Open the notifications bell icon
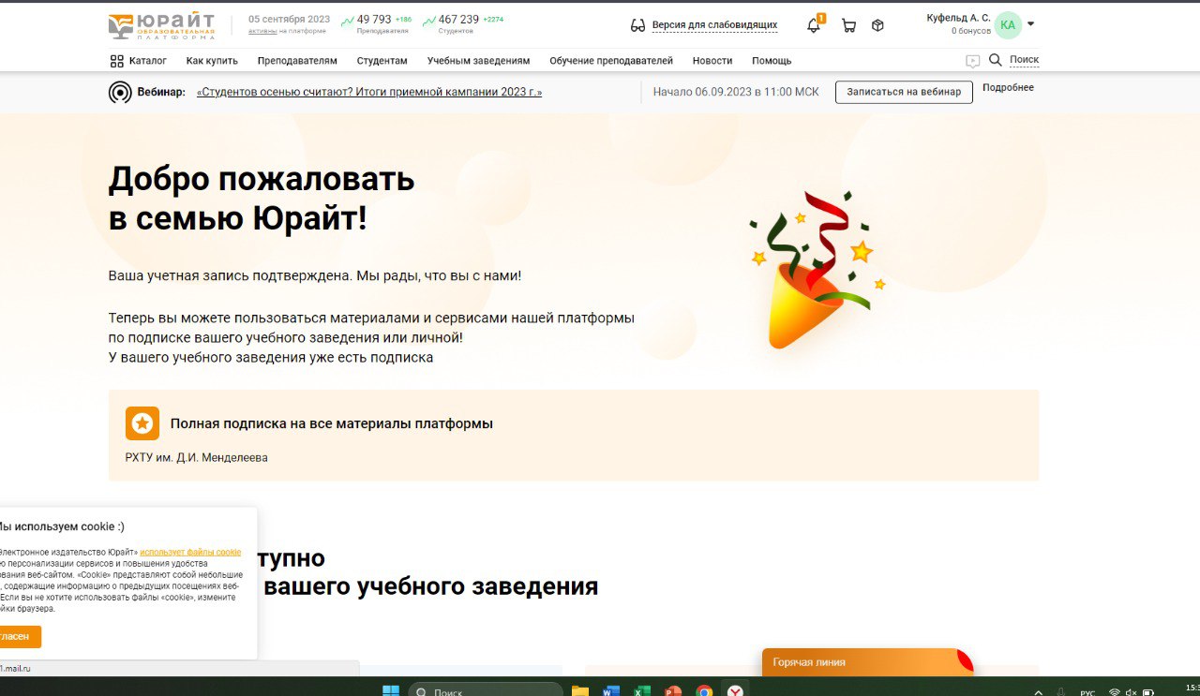Viewport: 1200px width, 696px height. click(814, 25)
